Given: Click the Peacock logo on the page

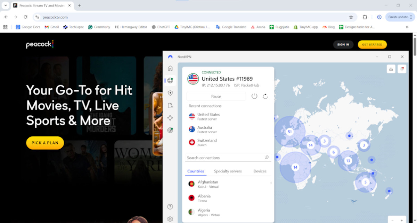Looking at the screenshot, I should pyautogui.click(x=40, y=44).
